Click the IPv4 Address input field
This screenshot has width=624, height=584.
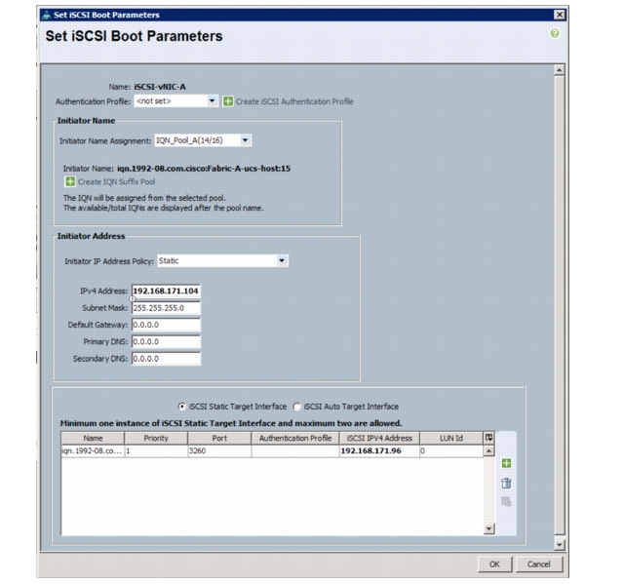[166, 291]
